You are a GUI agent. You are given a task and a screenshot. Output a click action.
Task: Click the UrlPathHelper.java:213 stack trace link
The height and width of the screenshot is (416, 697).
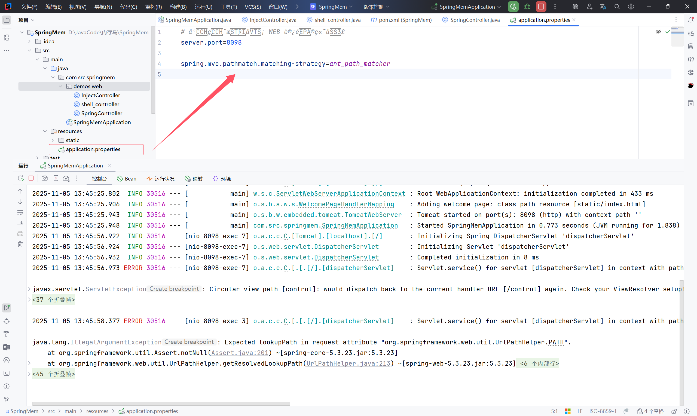(x=348, y=363)
